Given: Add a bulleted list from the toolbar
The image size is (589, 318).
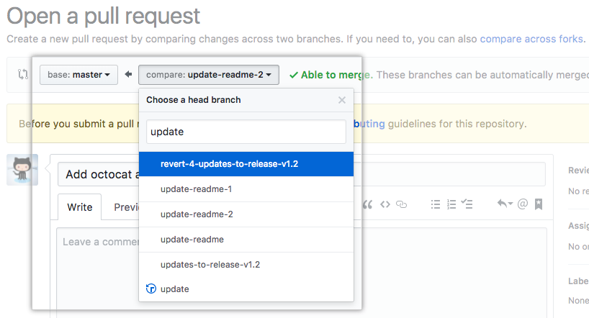Looking at the screenshot, I should click(436, 204).
